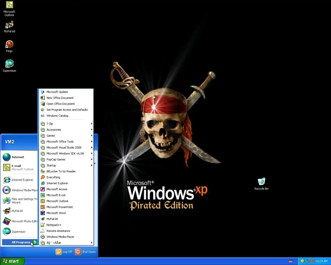Open Internet Explorer in recent programs

click(20, 180)
